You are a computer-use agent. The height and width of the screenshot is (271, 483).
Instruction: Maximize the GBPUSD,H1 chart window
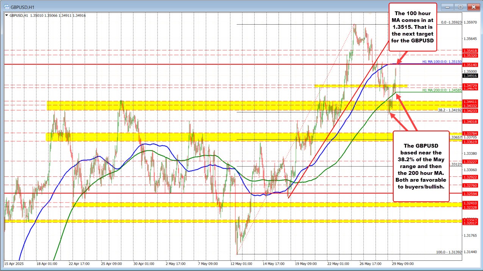(461, 7)
